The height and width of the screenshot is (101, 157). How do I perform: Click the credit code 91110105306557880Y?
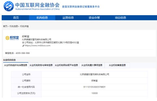94,87
